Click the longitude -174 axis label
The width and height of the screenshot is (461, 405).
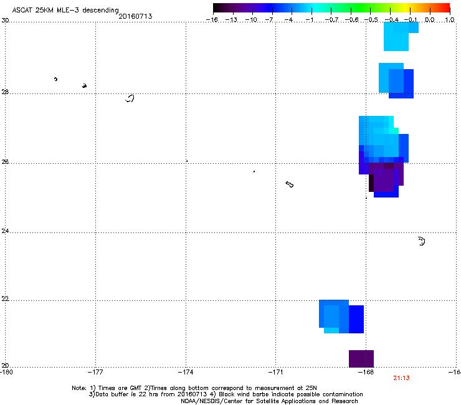click(x=186, y=372)
